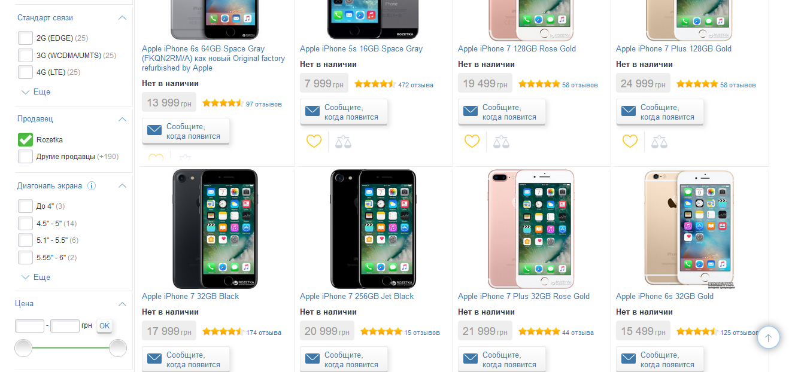Open Apple iPhone 7 32GB Black product link
The height and width of the screenshot is (372, 789).
(190, 296)
